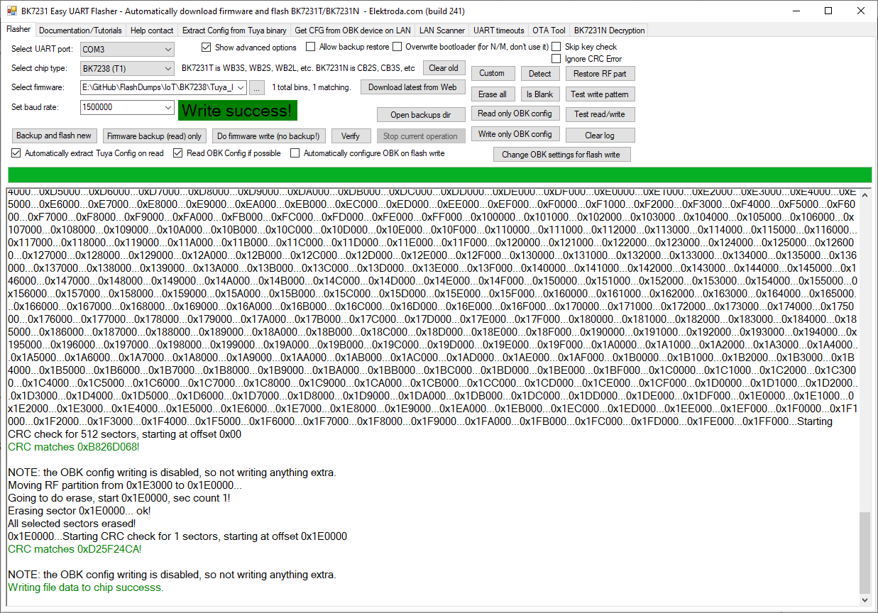Click 'Writing file data to chip successs.' line

86,587
